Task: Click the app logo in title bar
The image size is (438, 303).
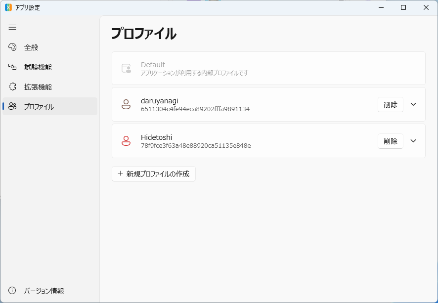Action: pyautogui.click(x=8, y=7)
